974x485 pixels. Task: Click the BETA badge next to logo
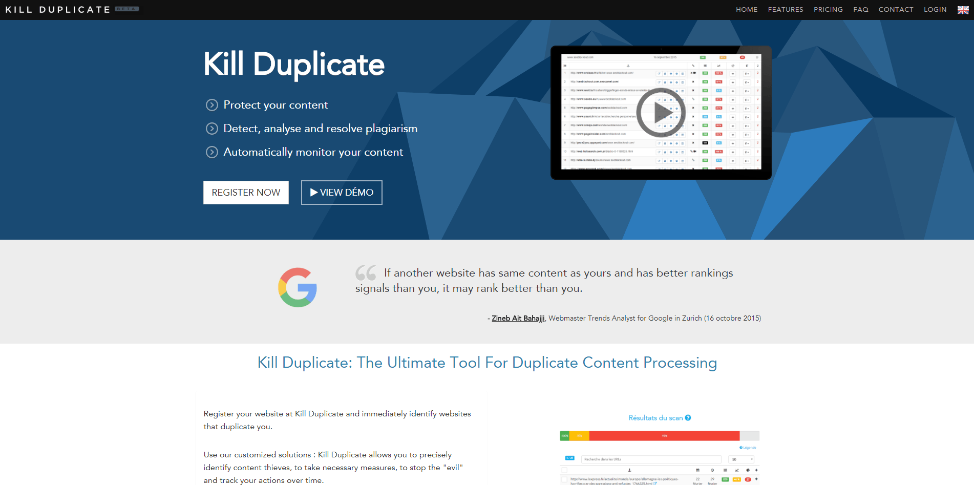127,9
